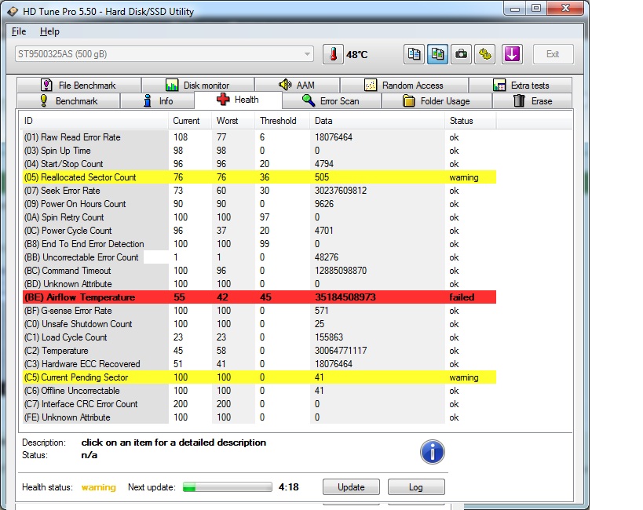Click the Log button
The height and width of the screenshot is (510, 643).
coord(416,487)
